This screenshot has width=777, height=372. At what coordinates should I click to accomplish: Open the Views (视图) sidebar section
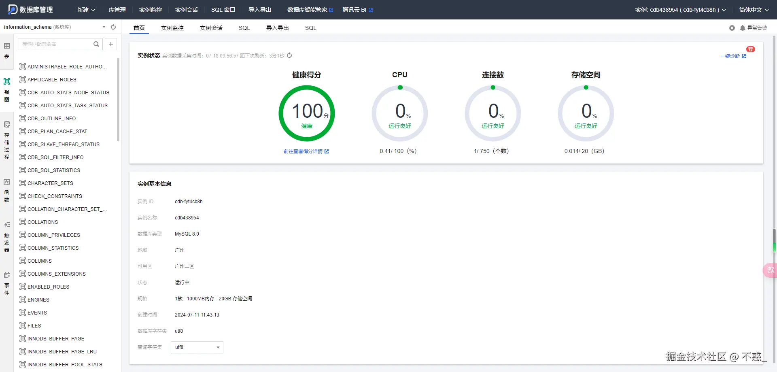[x=7, y=89]
